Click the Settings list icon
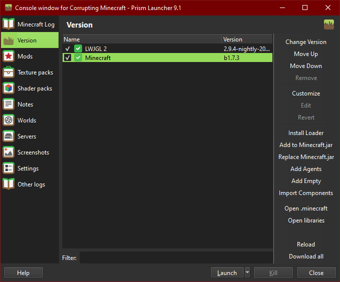This screenshot has height=282, width=340. pyautogui.click(x=9, y=168)
